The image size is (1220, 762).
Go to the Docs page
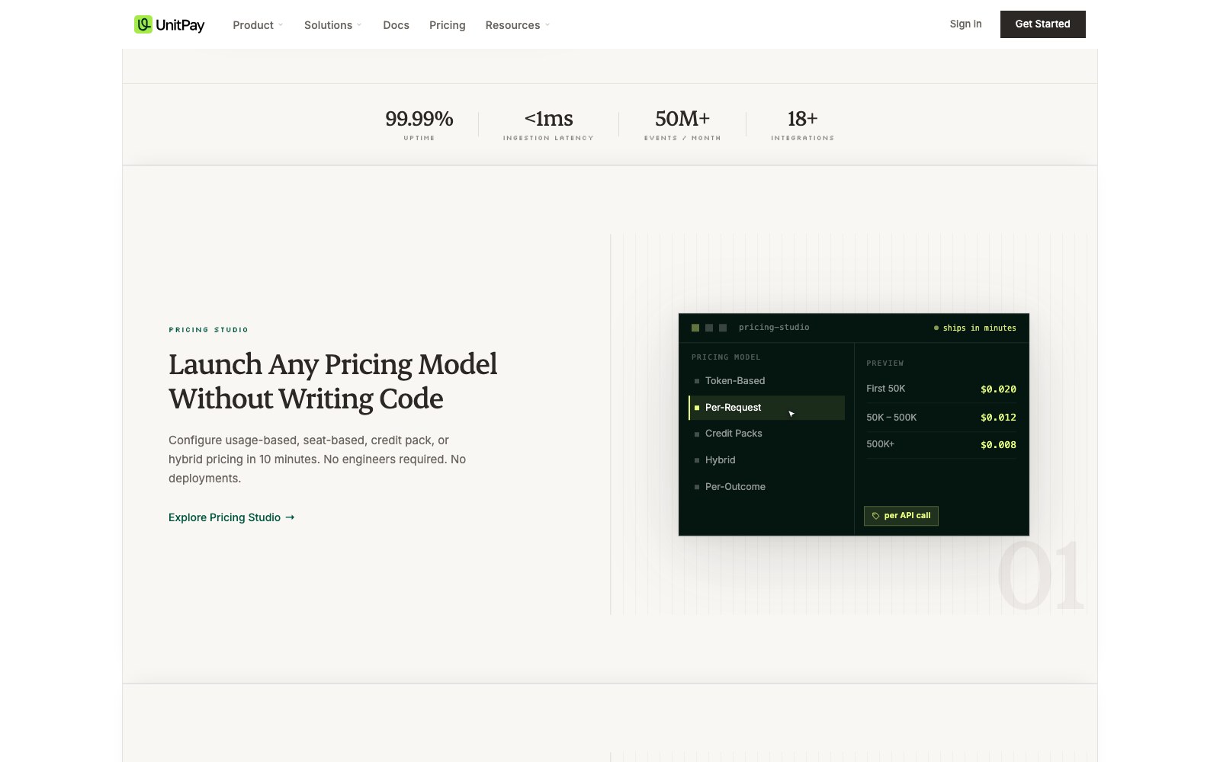[x=396, y=25]
